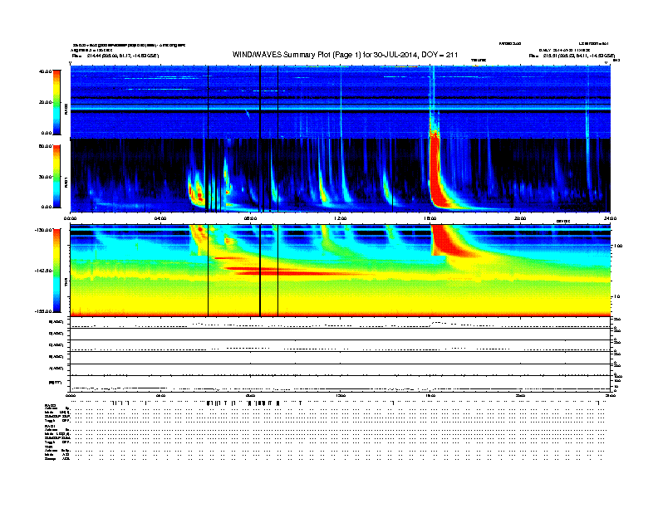The image size is (658, 508).
Task: Click the TNR color bar beside -142.50
Action: pos(56,271)
